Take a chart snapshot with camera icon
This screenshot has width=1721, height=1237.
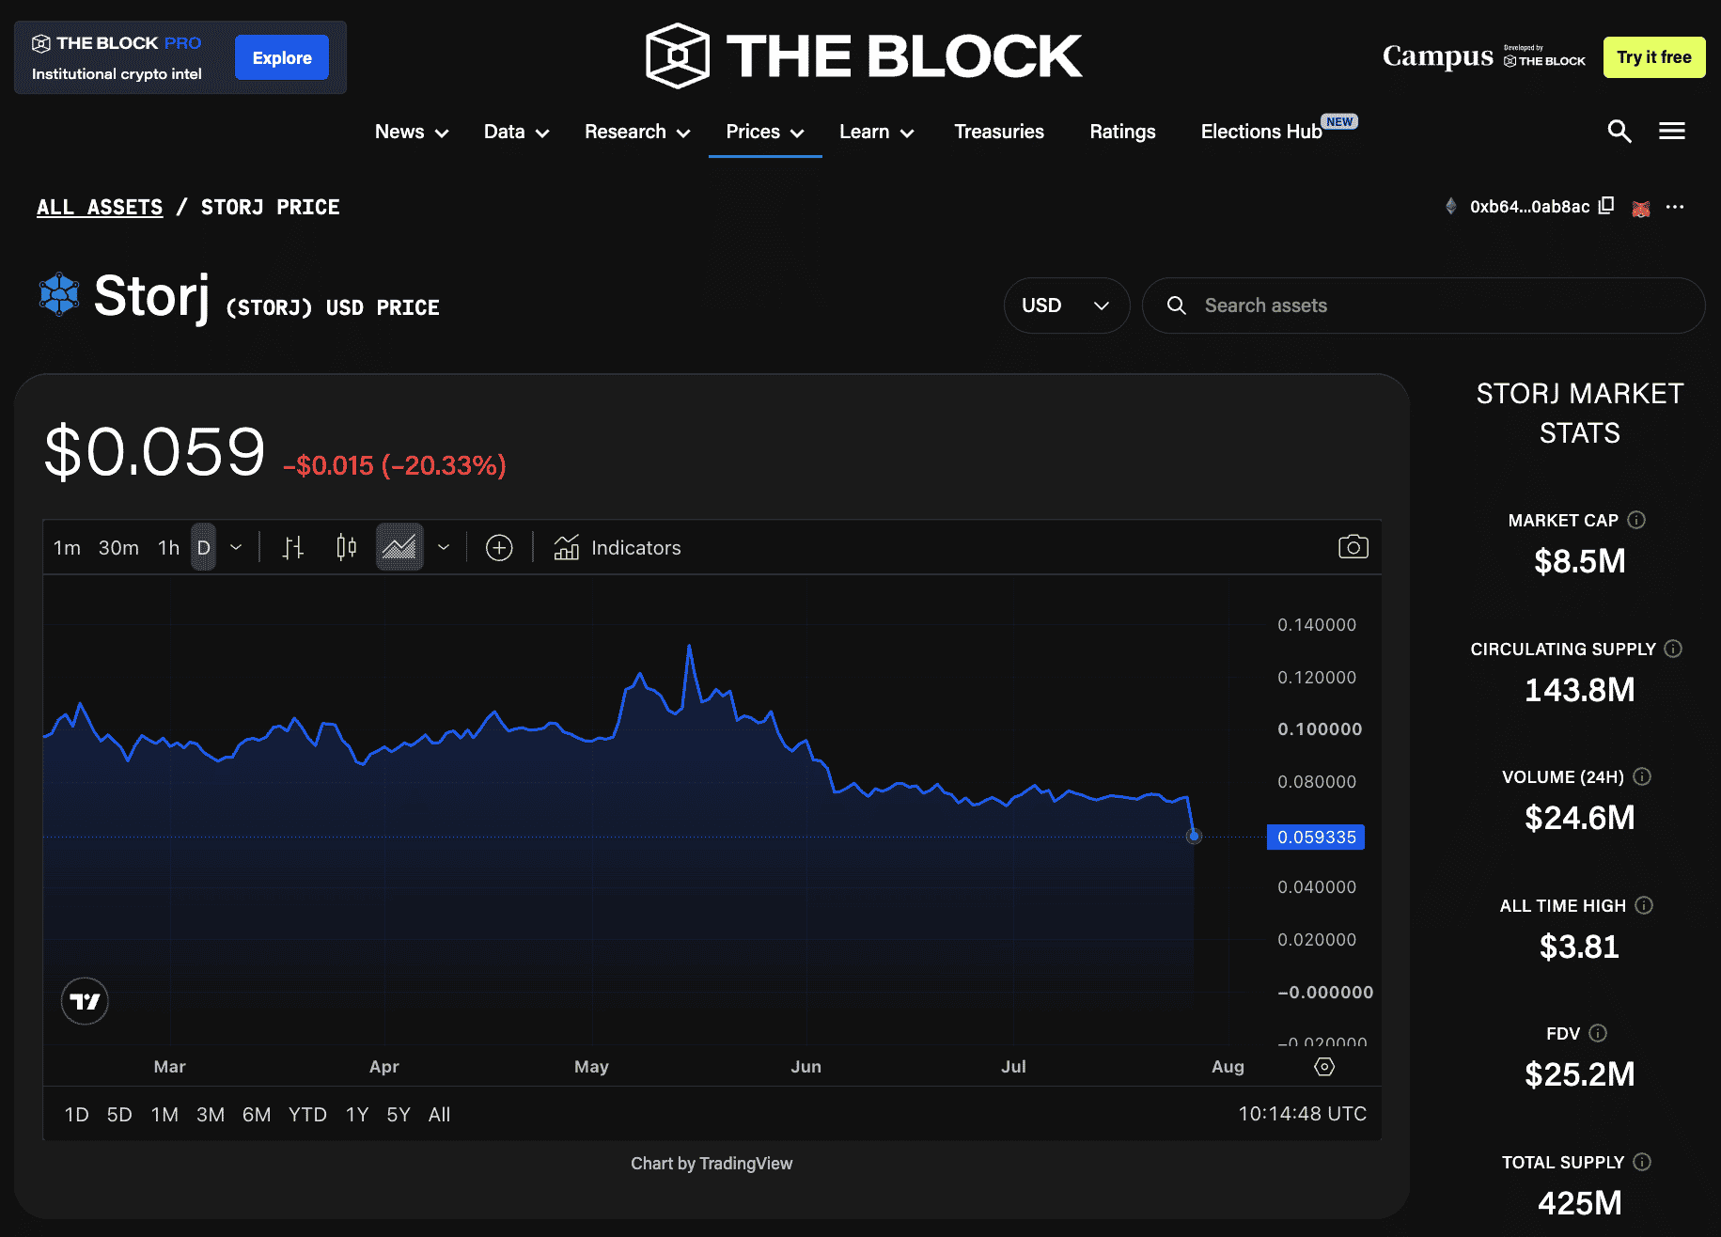(x=1353, y=547)
